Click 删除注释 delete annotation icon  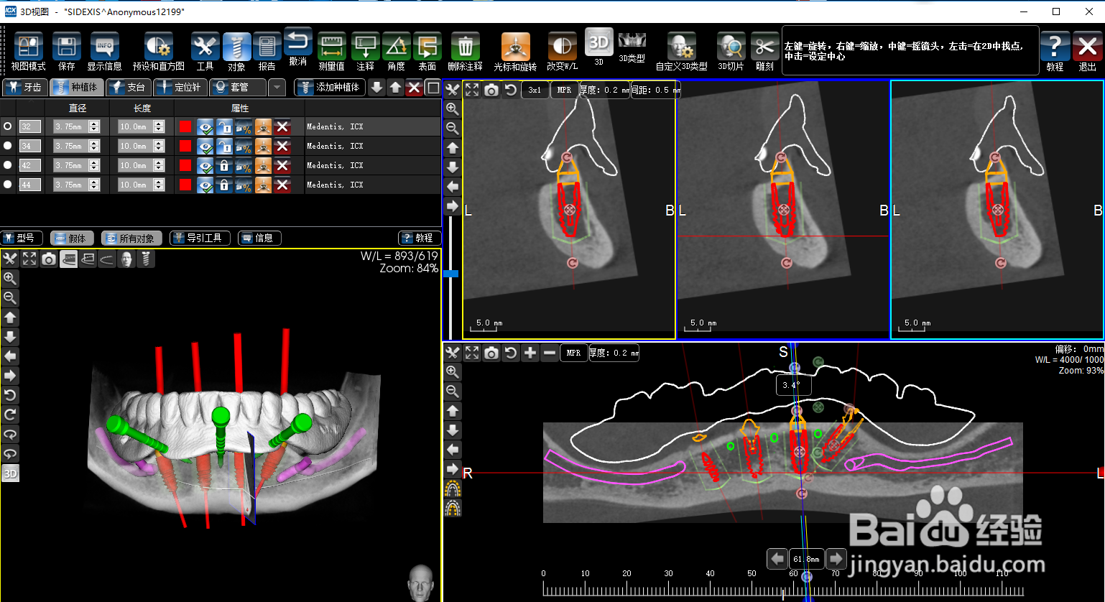click(x=466, y=47)
